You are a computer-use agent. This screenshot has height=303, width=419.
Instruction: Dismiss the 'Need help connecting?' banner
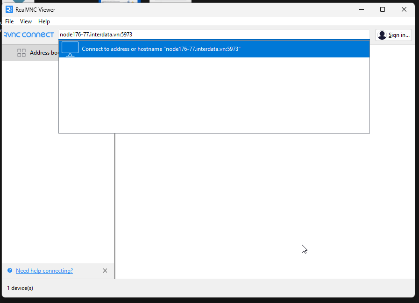pos(105,271)
